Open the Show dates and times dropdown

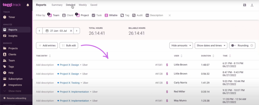pyautogui.click(x=211, y=45)
